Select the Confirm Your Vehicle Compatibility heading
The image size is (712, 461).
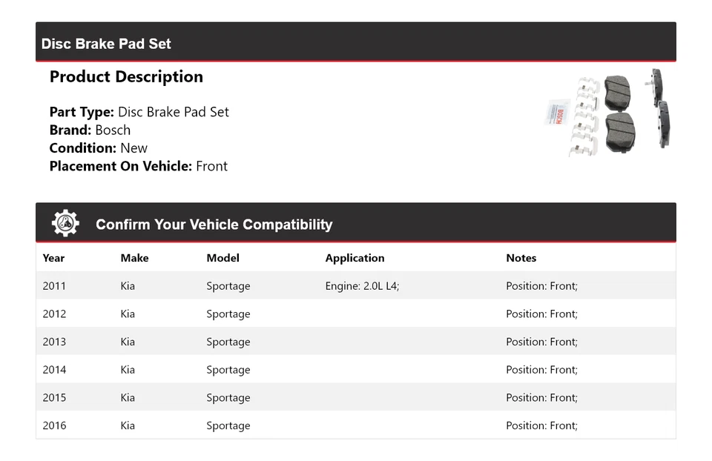click(x=214, y=225)
